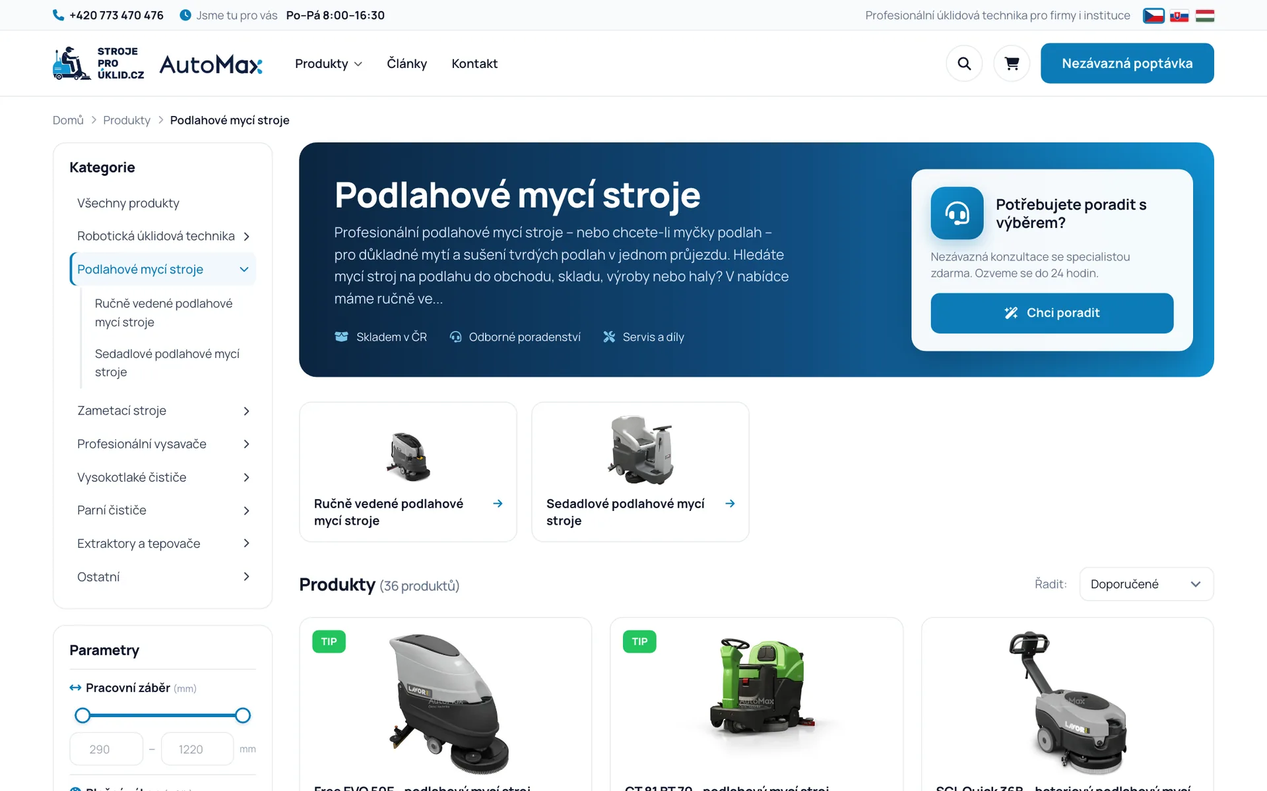This screenshot has width=1267, height=791.
Task: Click TIP badge on Free EVO product
Action: click(329, 641)
